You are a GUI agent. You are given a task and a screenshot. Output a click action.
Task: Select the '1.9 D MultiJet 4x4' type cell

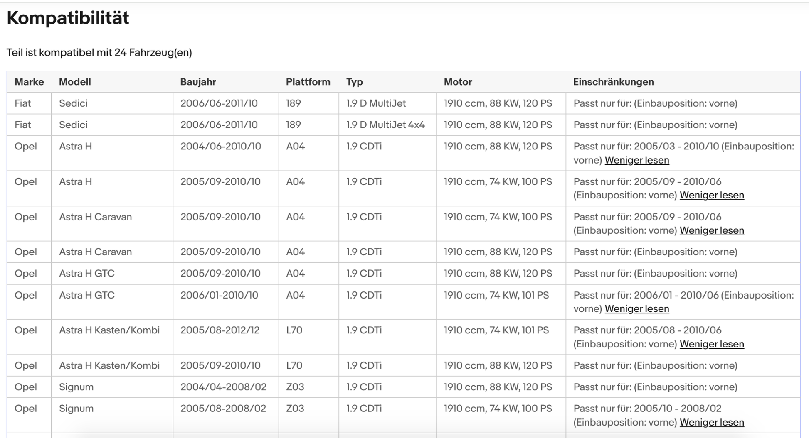(385, 125)
